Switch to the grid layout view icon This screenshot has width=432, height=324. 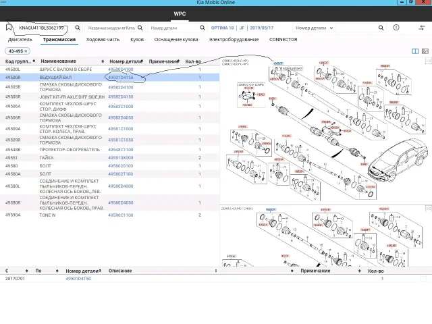click(425, 51)
